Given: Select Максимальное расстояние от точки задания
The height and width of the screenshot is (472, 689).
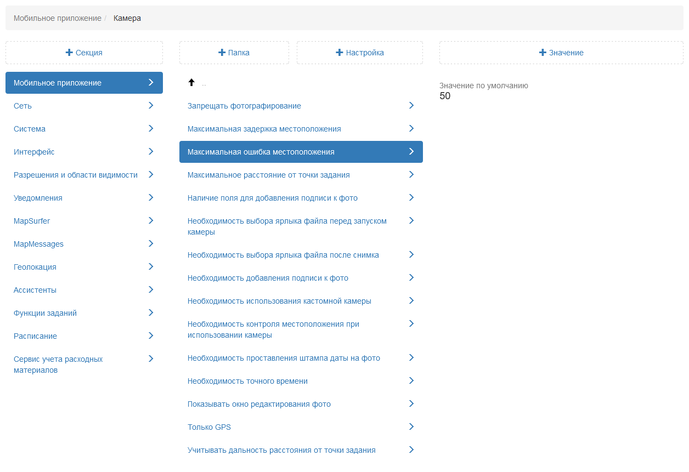Looking at the screenshot, I should [301, 175].
